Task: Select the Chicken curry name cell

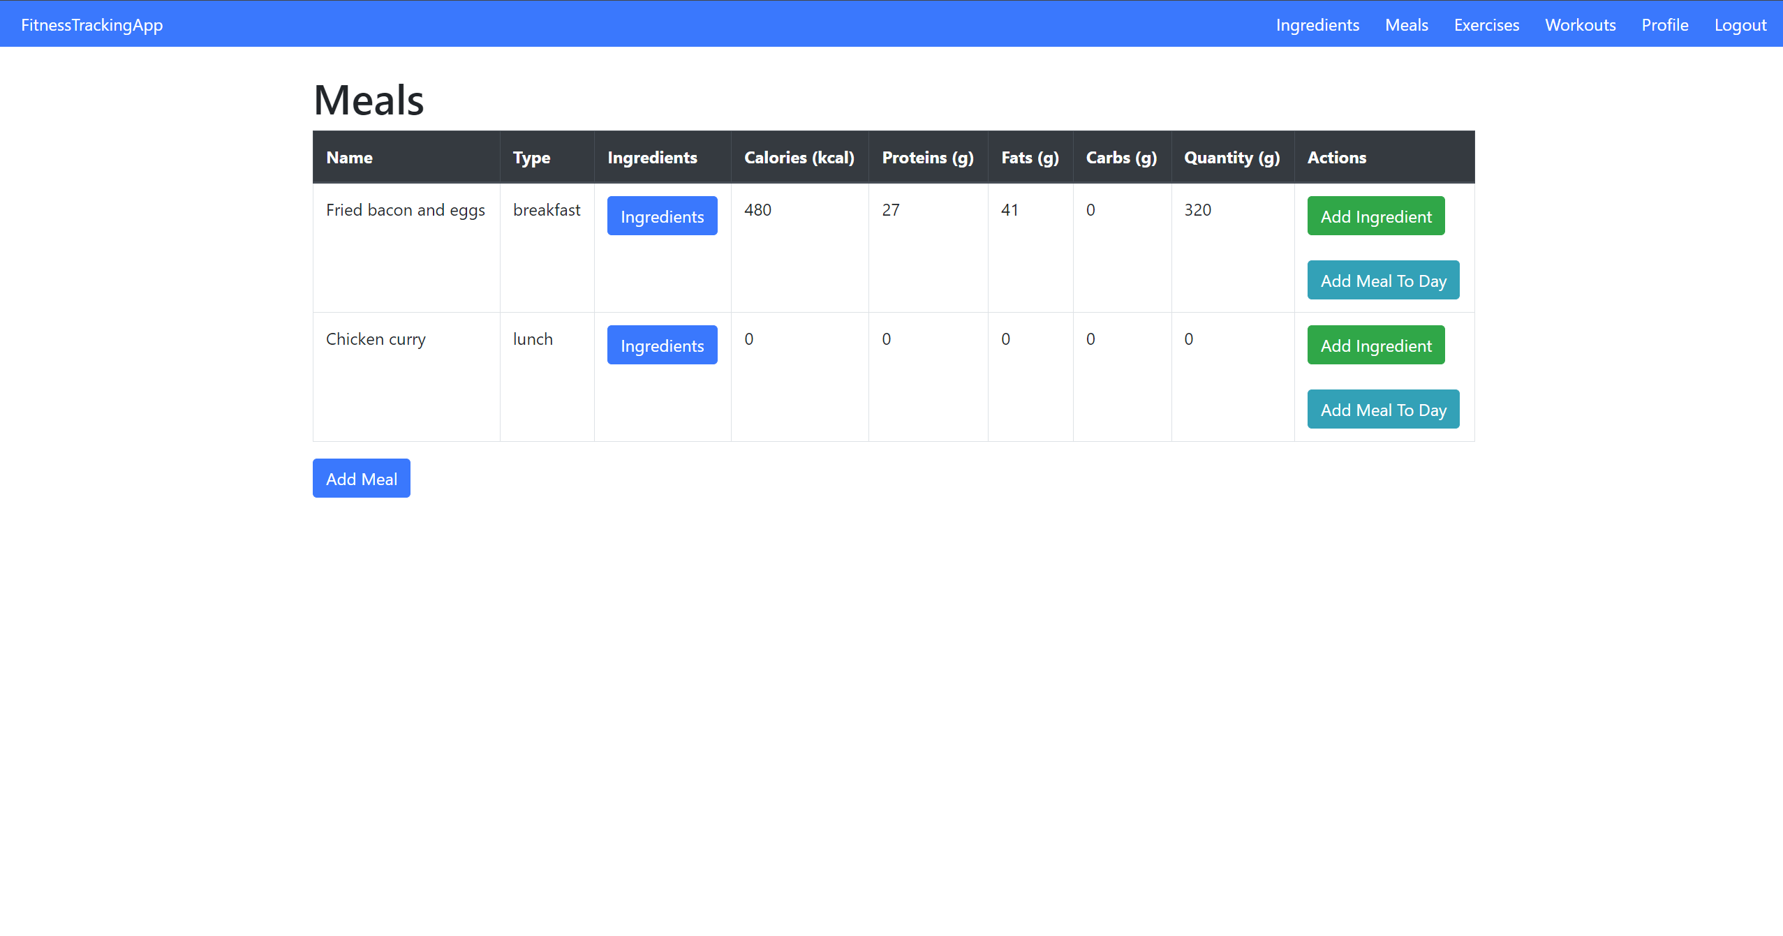Action: coord(376,339)
